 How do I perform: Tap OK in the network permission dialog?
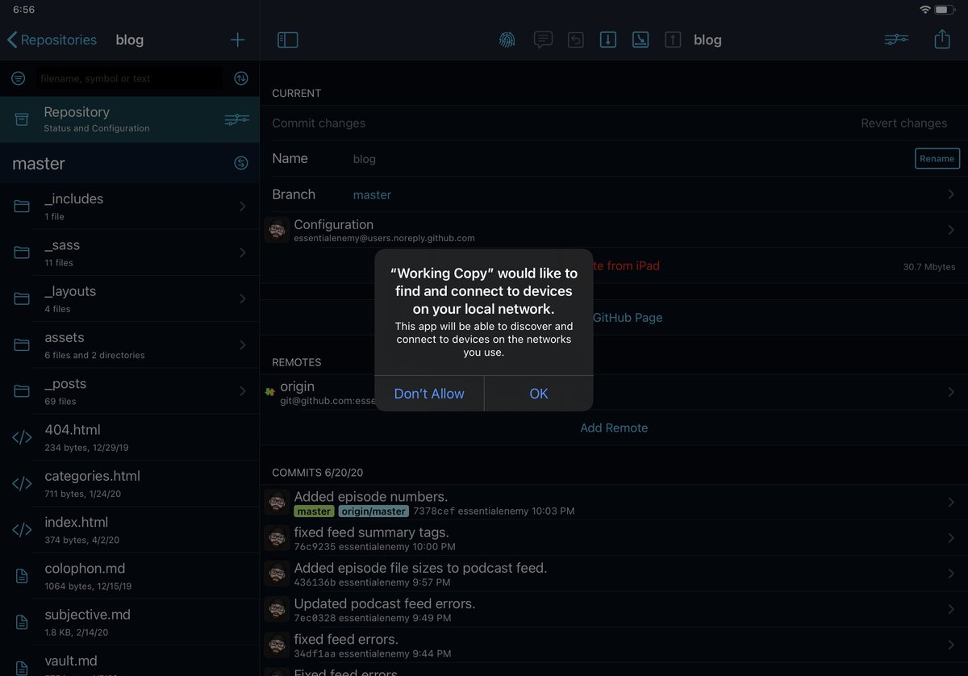click(539, 394)
